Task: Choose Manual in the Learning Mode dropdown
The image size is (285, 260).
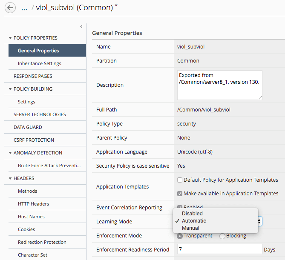Action: [x=190, y=228]
